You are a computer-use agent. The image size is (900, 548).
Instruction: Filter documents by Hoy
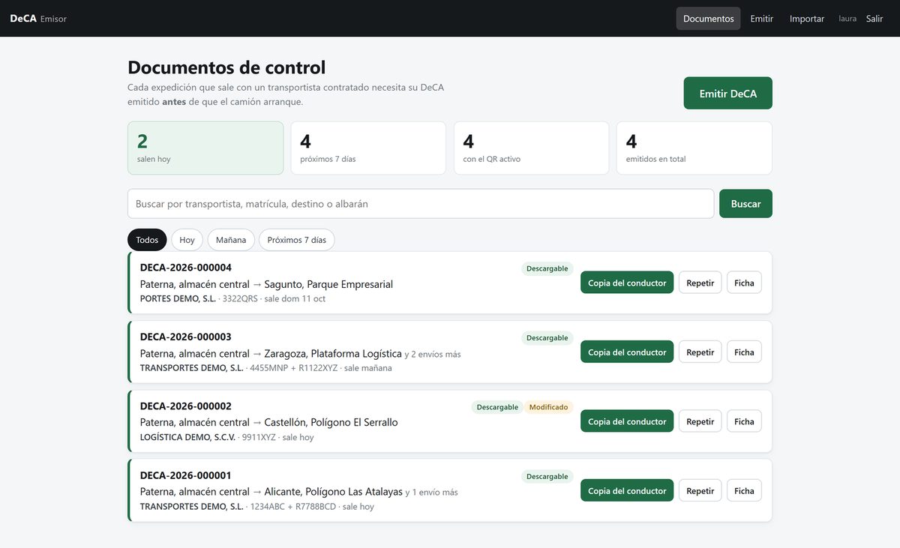tap(187, 240)
